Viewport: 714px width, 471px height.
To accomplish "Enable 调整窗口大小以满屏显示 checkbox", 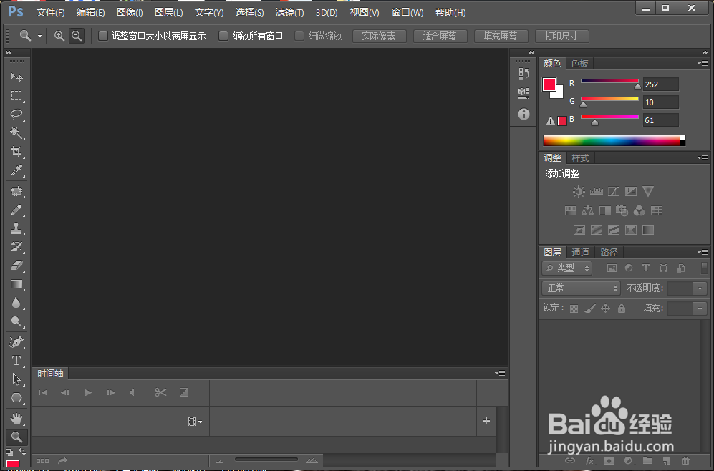I will 103,36.
